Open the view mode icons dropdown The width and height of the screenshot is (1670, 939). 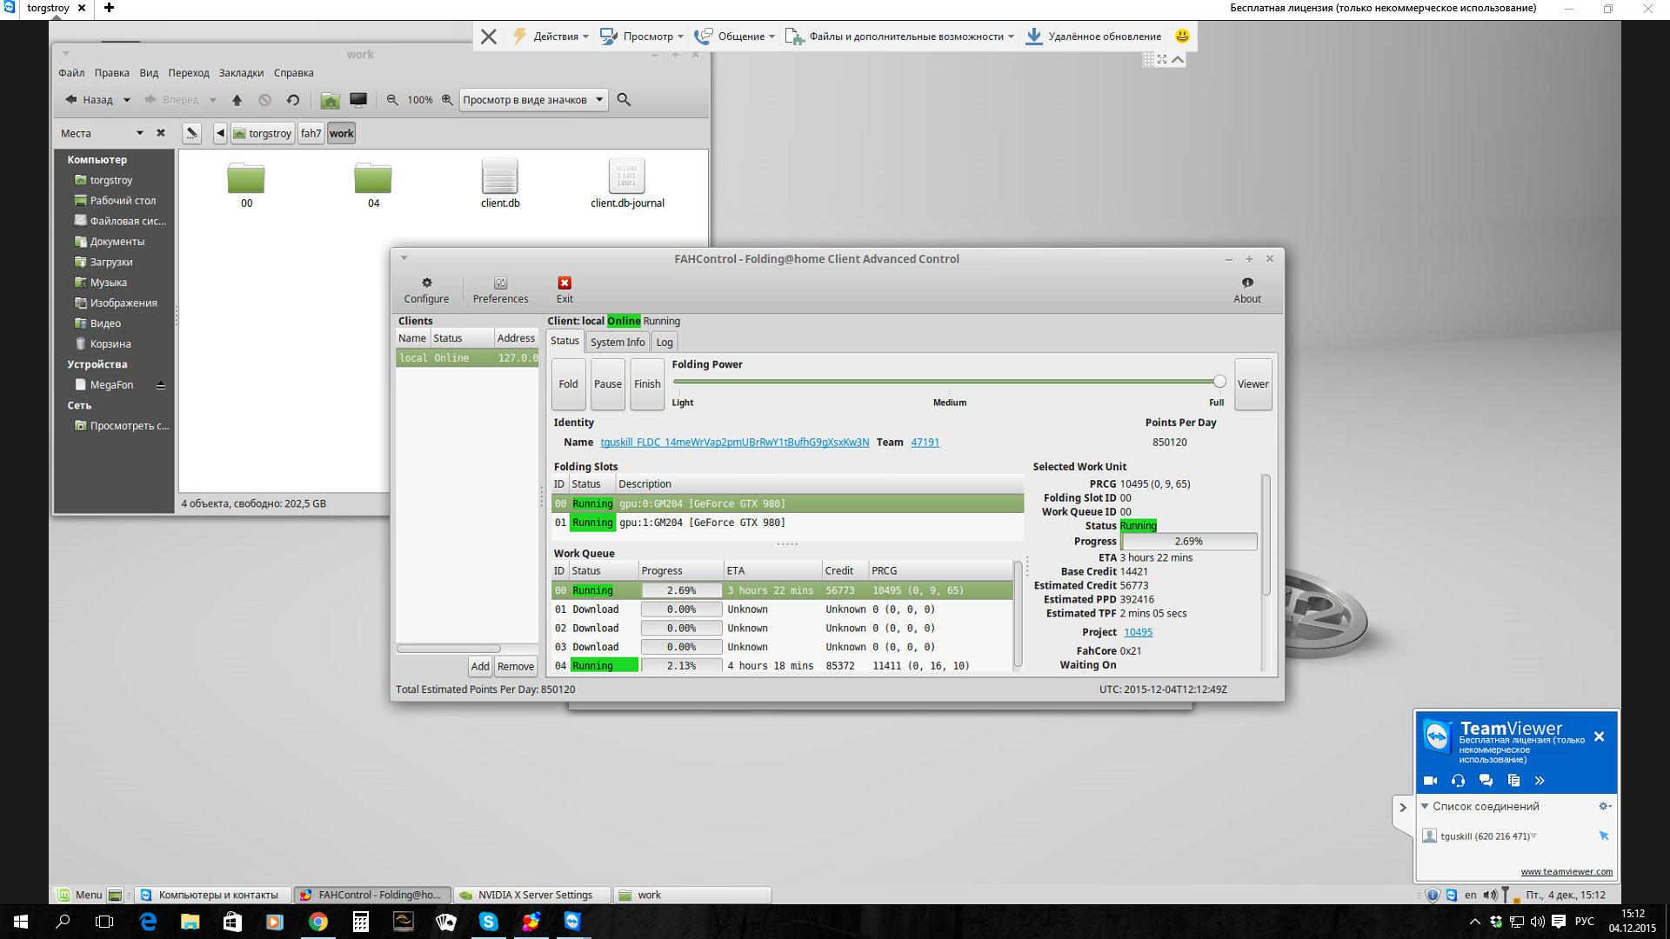coord(533,100)
